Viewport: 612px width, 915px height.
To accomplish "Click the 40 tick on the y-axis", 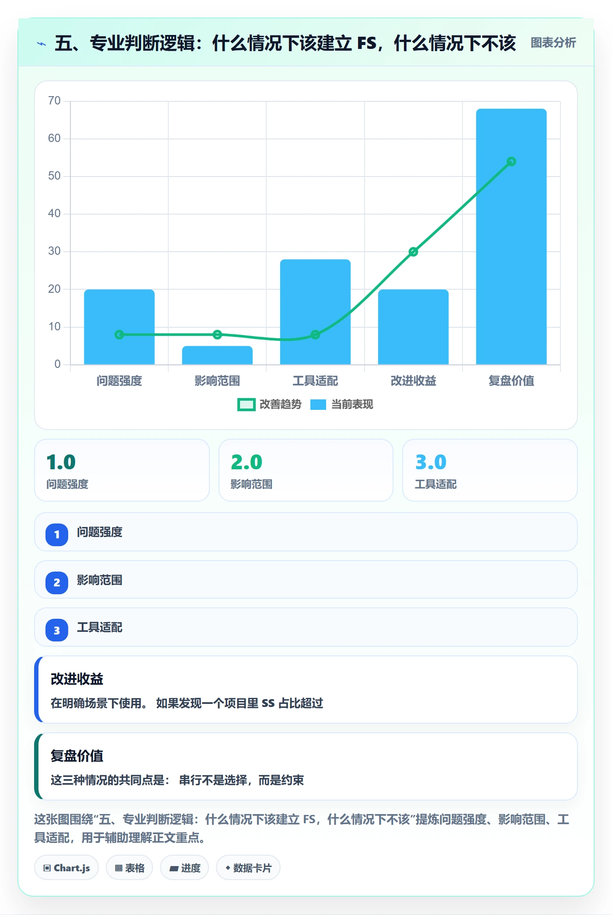I will click(x=54, y=214).
